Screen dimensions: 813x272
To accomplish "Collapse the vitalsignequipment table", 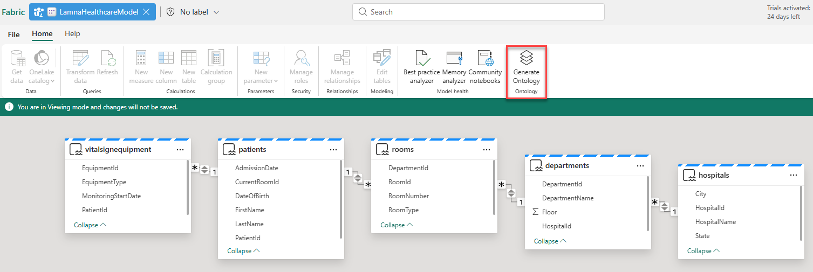I will tap(90, 225).
